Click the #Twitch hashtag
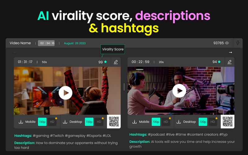Image resolution: width=248 pixels, height=155 pixels. pyautogui.click(x=57, y=136)
